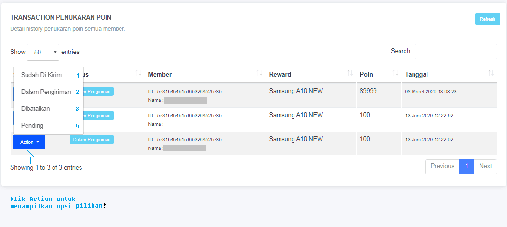Go to the Next page
The image size is (507, 227).
click(x=485, y=166)
